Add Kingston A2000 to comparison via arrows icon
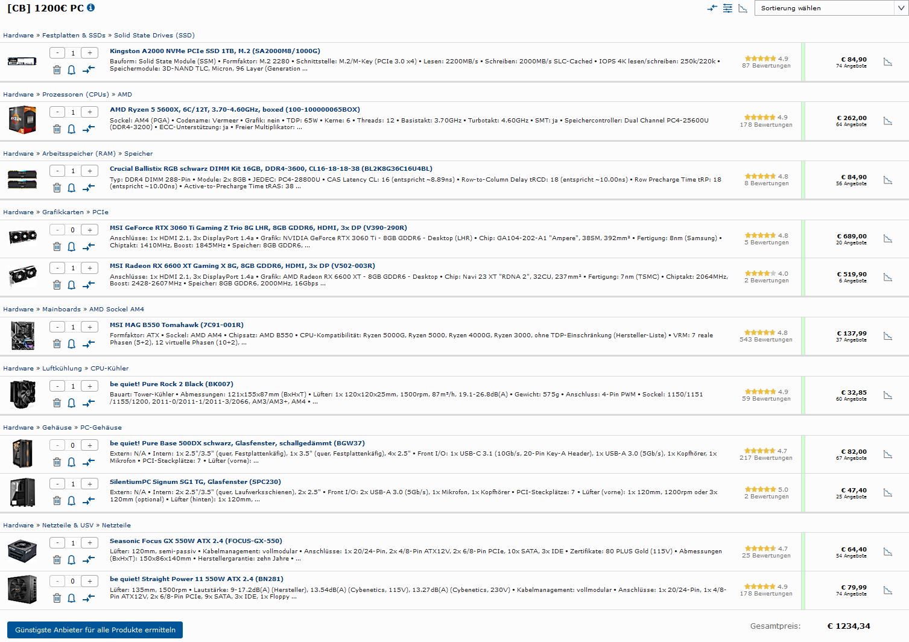This screenshot has height=642, width=909. click(x=89, y=70)
